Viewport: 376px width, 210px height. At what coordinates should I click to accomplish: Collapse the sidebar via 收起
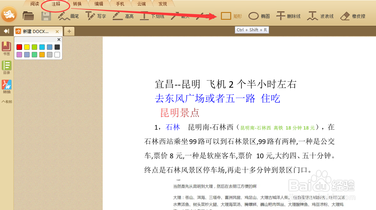(x=7, y=101)
